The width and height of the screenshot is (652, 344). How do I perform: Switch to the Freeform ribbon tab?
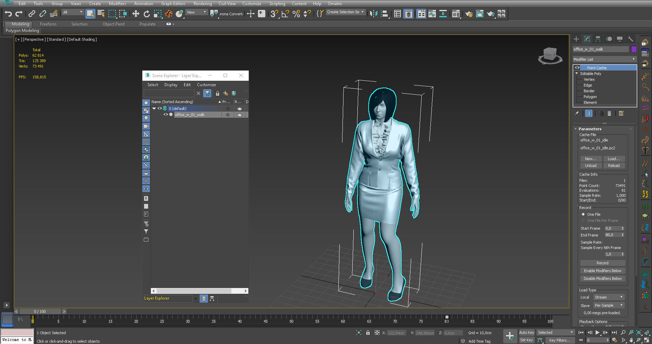click(x=48, y=24)
